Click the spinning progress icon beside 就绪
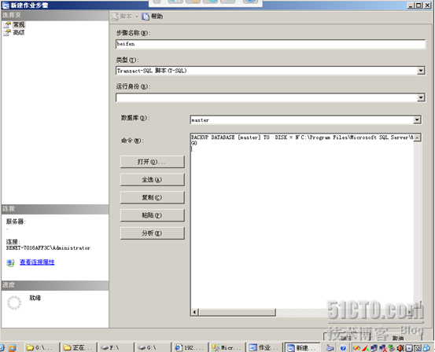Image resolution: width=435 pixels, height=352 pixels. [x=14, y=302]
